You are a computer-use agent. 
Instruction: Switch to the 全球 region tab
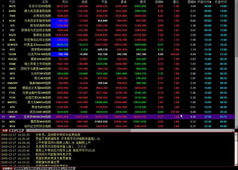tap(4, 130)
